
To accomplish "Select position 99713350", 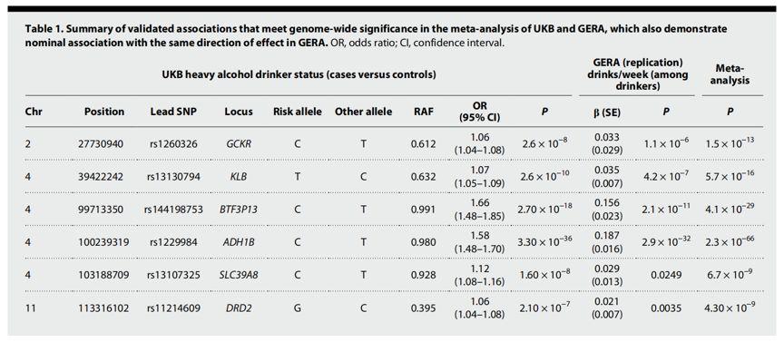I will tap(103, 210).
